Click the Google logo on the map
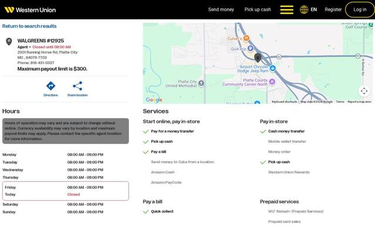Viewport: 375px width, 234px height. click(x=154, y=99)
